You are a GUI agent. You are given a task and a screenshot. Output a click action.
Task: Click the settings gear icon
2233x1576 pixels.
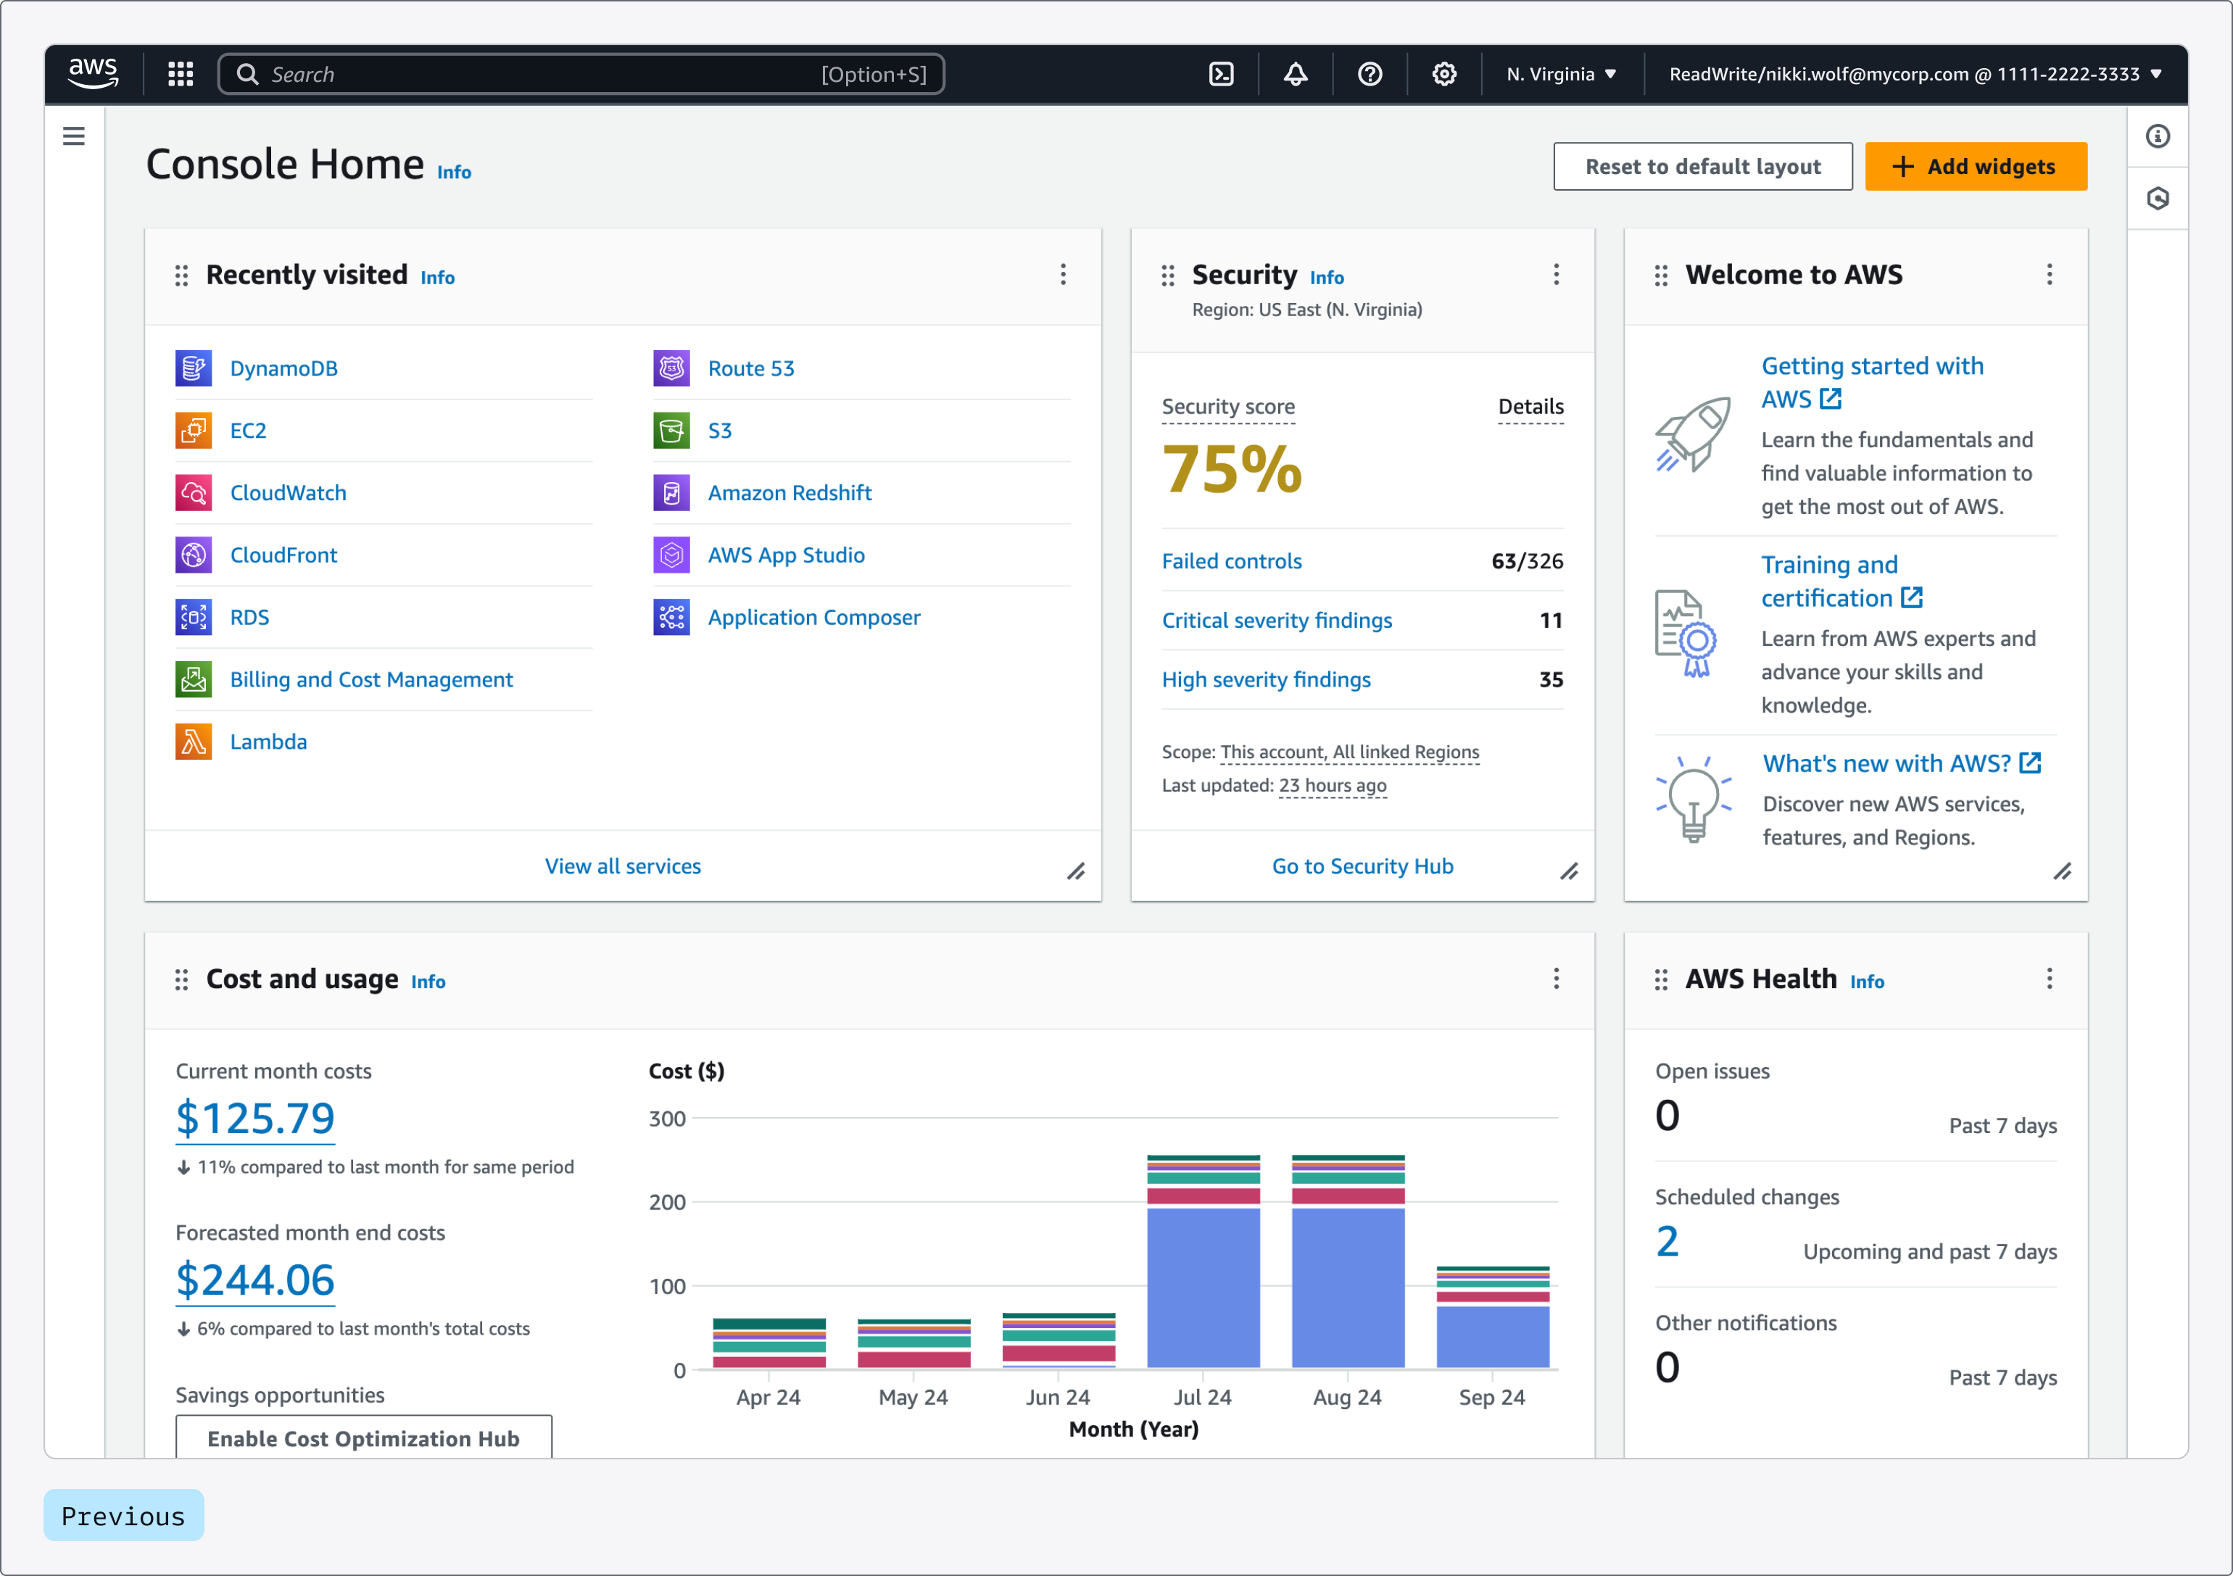pos(1444,73)
